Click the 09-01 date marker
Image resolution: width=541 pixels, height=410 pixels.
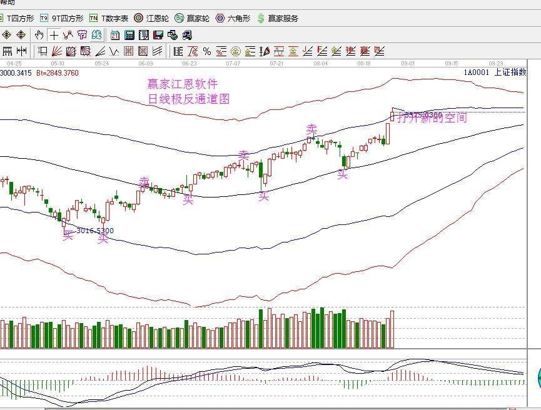408,64
